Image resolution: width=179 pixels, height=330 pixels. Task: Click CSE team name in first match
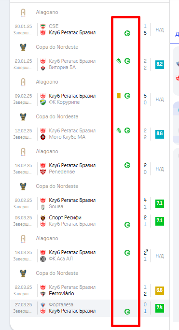tap(54, 26)
